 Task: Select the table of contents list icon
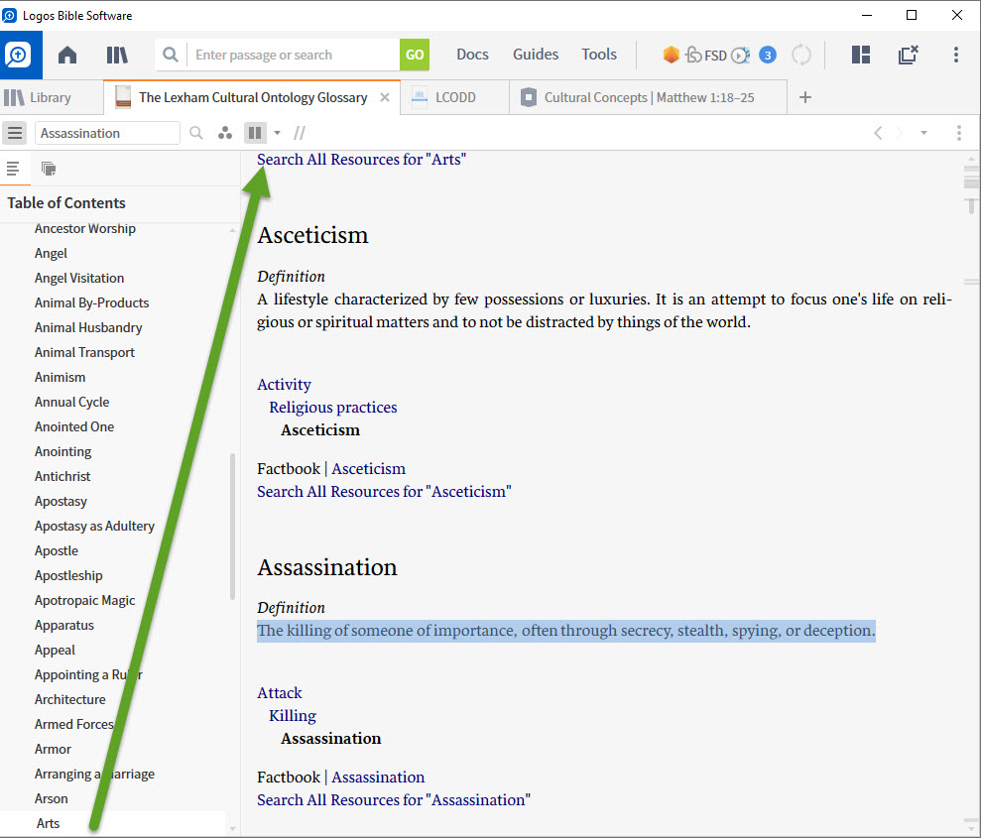(x=14, y=169)
